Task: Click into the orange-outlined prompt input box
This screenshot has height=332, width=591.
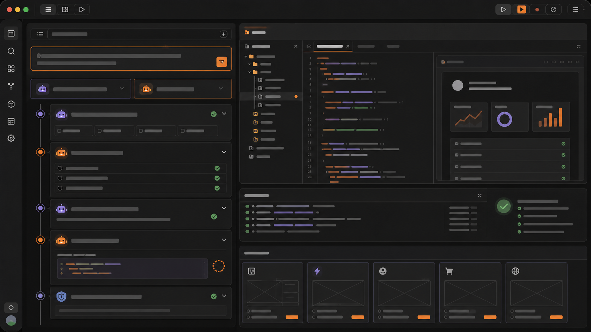Action: [x=131, y=59]
